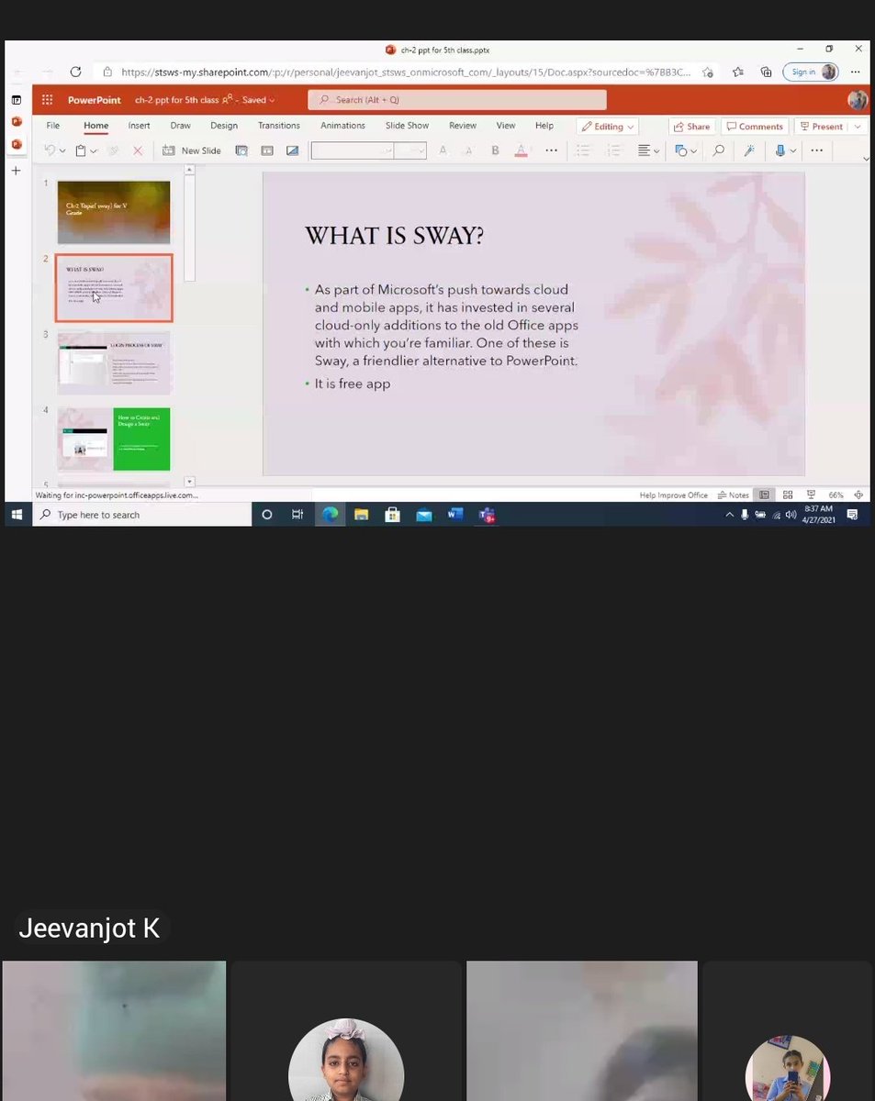Select slide 1 thumbnail
This screenshot has height=1101, width=875.
(x=114, y=212)
